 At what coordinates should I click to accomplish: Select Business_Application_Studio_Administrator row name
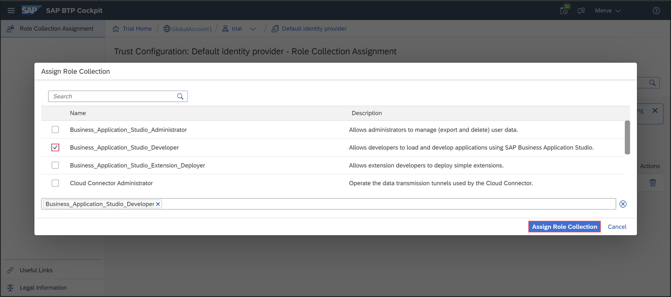[128, 130]
